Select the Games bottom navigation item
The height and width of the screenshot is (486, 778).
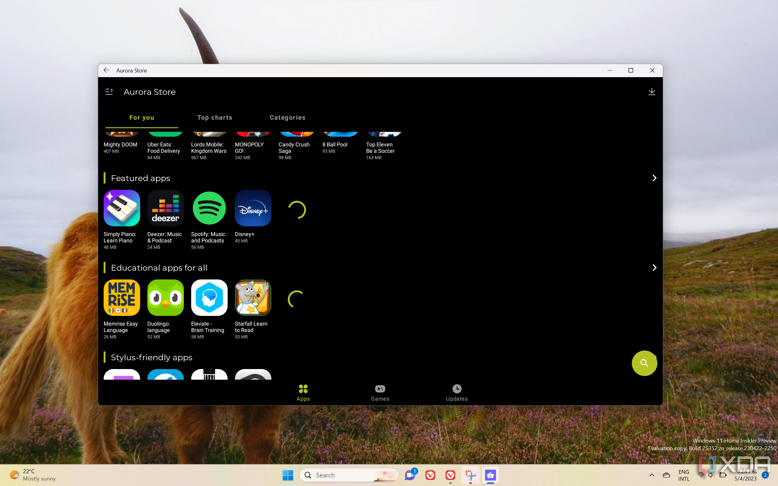coord(380,392)
